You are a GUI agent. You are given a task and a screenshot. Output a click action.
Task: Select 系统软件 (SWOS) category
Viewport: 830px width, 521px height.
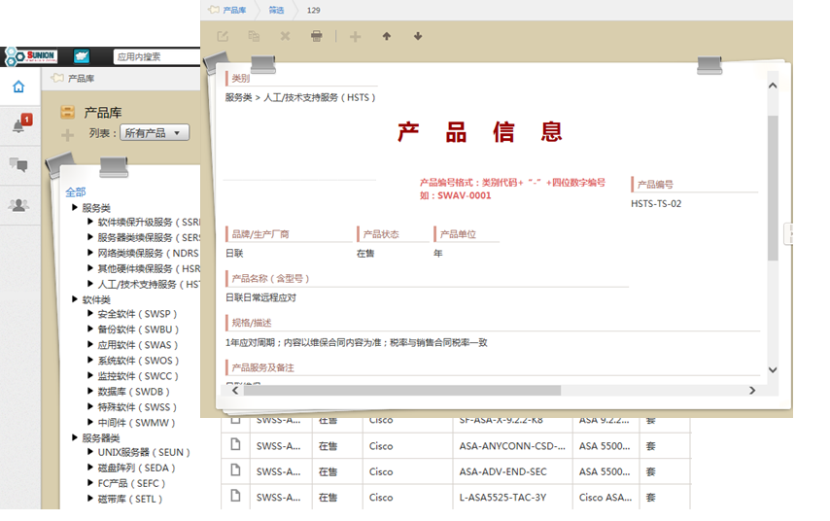[138, 361]
